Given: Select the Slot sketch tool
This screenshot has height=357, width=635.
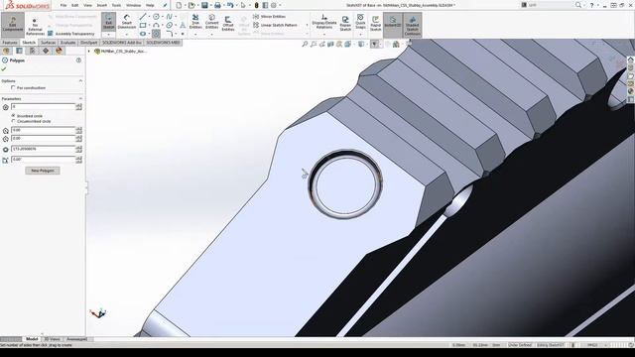Looking at the screenshot, I should click(143, 34).
